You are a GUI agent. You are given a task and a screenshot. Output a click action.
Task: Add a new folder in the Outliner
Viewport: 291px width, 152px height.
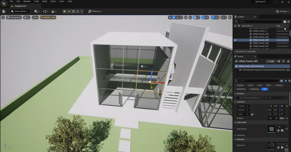click(285, 22)
